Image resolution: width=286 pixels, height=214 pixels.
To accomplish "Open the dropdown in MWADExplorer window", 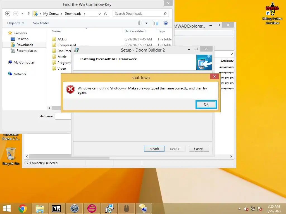I will [232, 54].
